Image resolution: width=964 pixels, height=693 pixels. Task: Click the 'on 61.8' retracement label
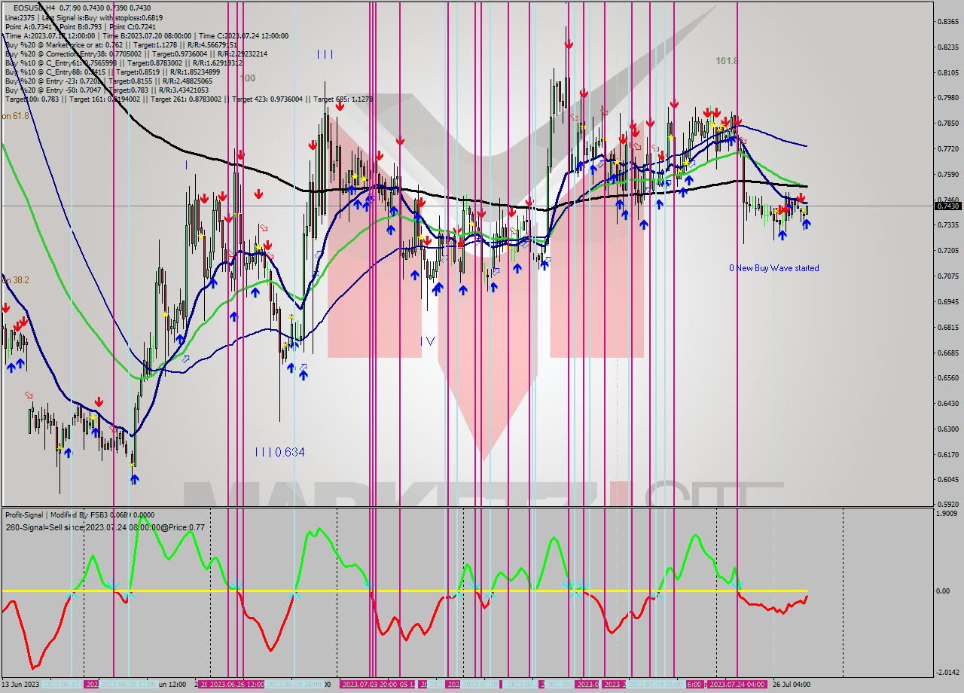[x=15, y=116]
